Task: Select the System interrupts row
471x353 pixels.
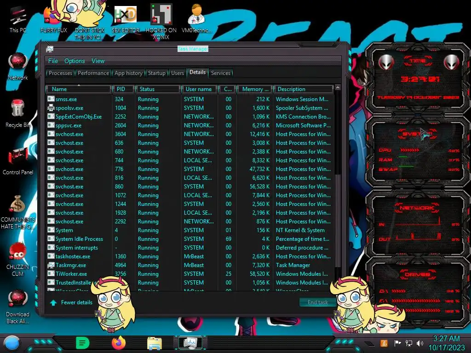Action: 190,248
